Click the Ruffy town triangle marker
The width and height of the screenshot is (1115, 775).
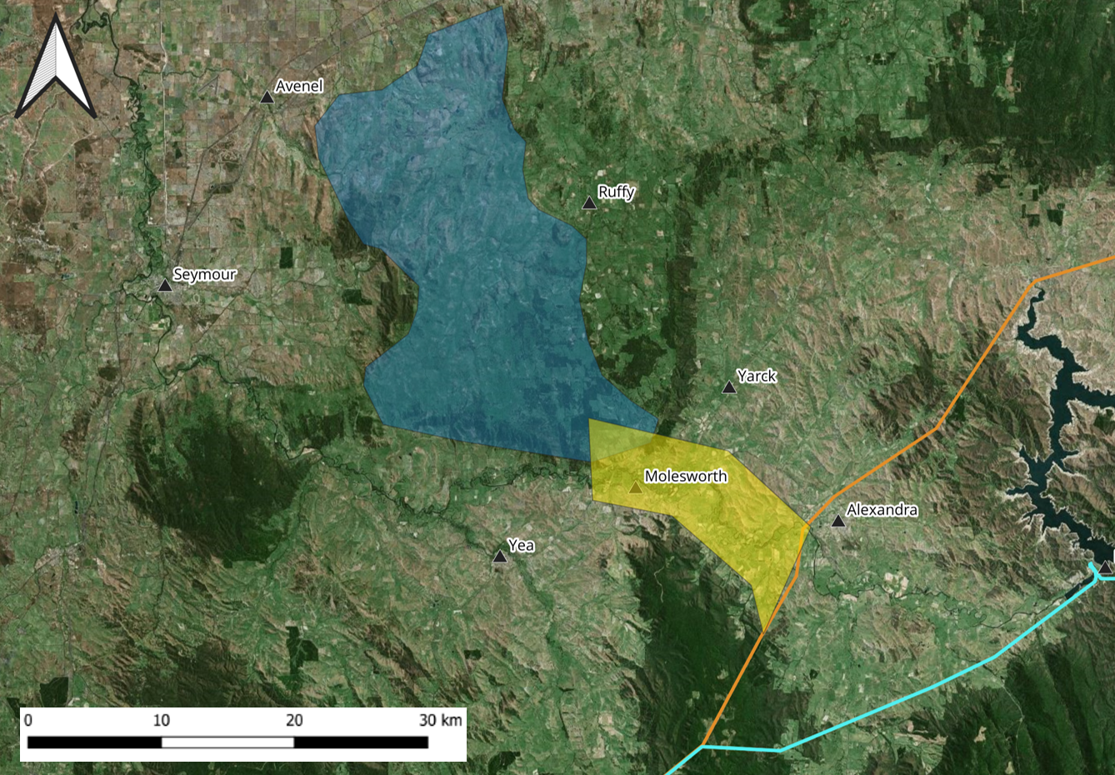pyautogui.click(x=589, y=202)
